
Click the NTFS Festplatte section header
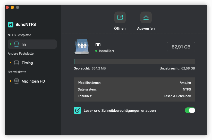coord(20,35)
